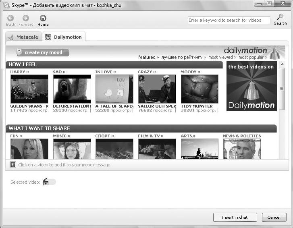Click the info icon beside the hint text

pos(13,165)
